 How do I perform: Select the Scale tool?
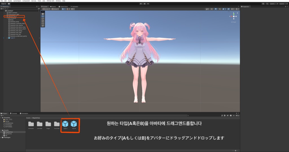click(43, 21)
